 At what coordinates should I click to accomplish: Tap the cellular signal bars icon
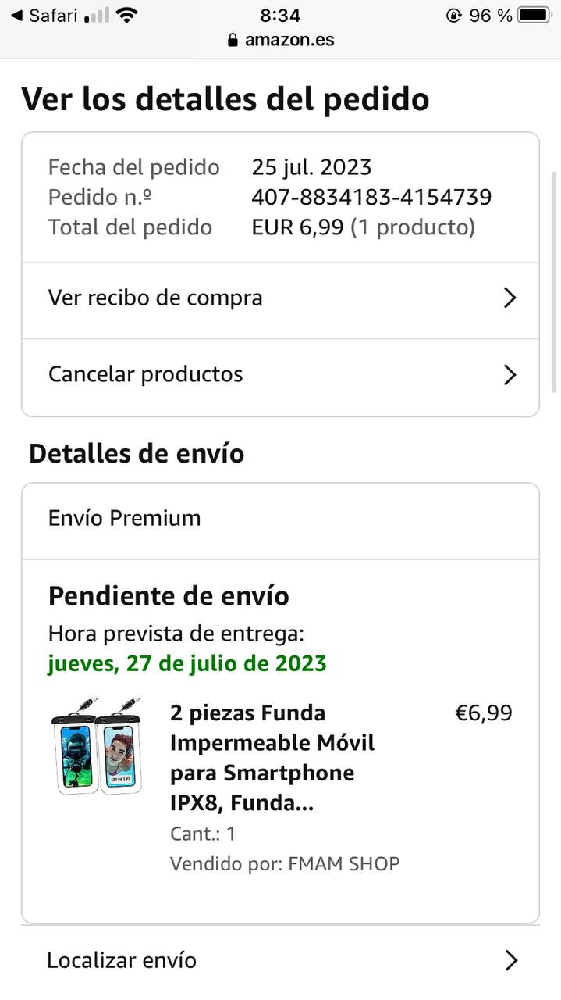(x=96, y=16)
